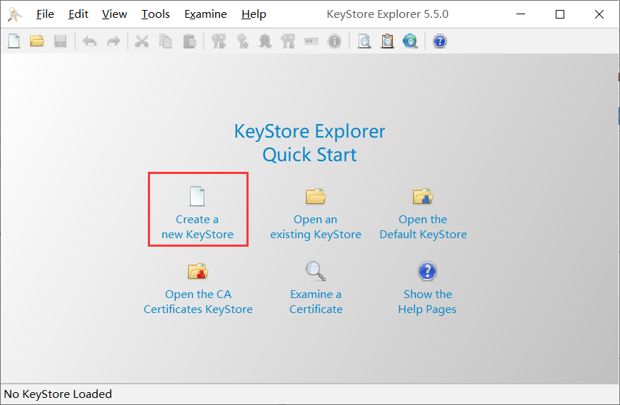
Task: Click the KeyStore Properties info toolbar icon
Action: click(334, 41)
